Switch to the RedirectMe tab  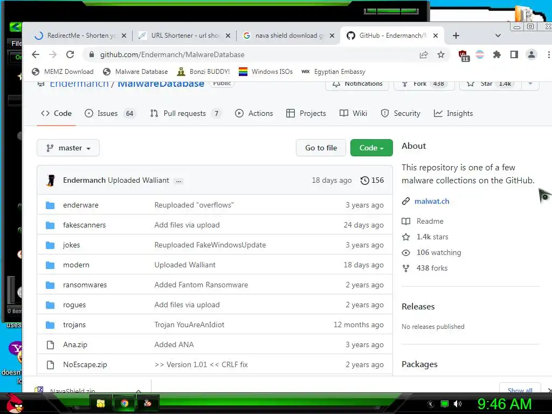(80, 36)
